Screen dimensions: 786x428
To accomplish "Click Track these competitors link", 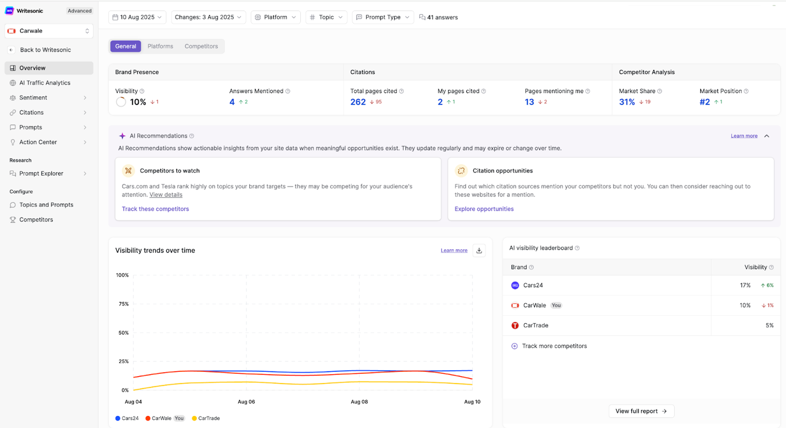I will pyautogui.click(x=155, y=209).
